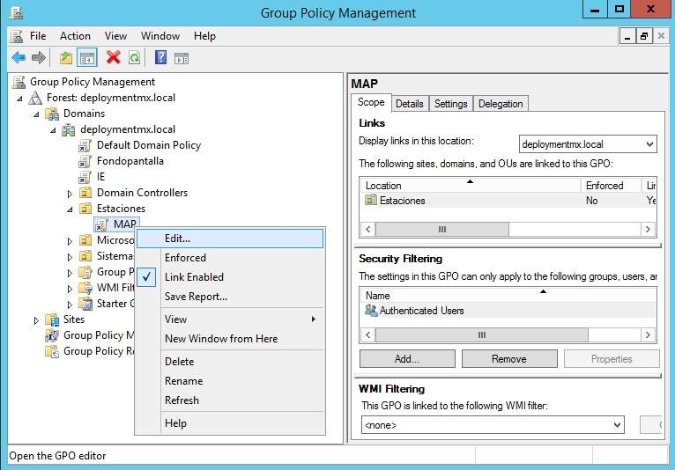675x470 pixels.
Task: Click the Refresh toolbar icon
Action: (x=134, y=58)
